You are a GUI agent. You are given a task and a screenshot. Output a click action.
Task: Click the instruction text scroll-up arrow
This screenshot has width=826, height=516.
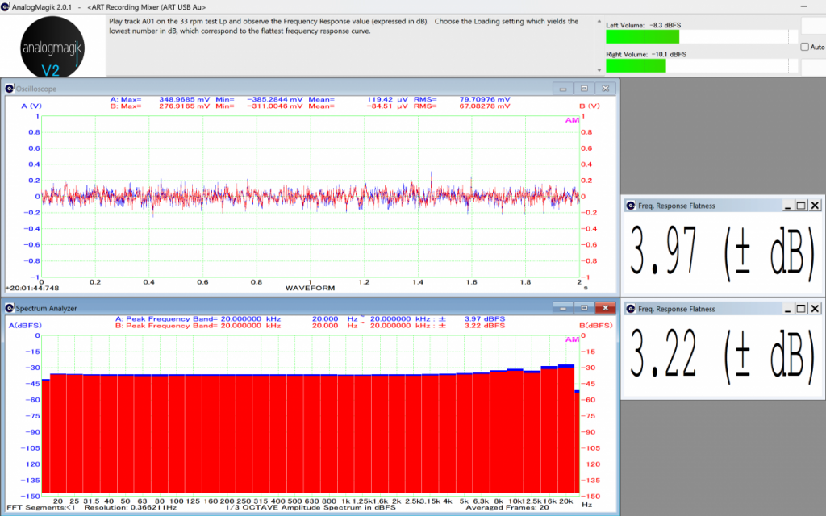pyautogui.click(x=599, y=22)
